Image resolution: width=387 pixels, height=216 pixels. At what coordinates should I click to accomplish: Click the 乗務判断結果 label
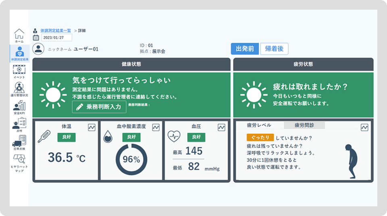(x=139, y=105)
